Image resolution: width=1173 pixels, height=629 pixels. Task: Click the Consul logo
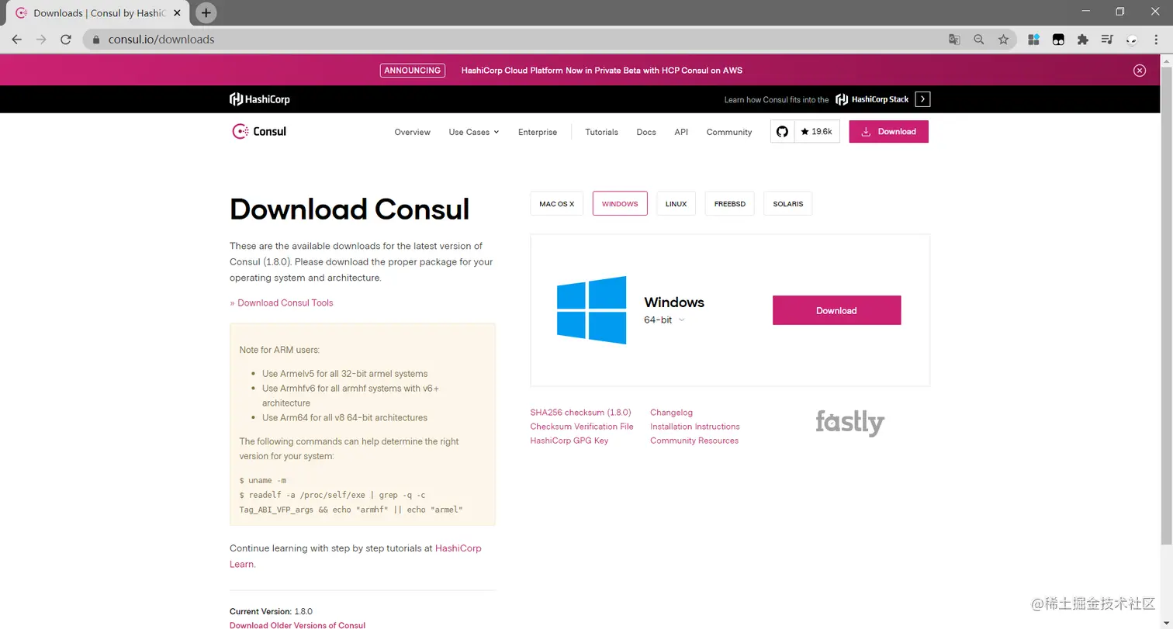pyautogui.click(x=259, y=132)
